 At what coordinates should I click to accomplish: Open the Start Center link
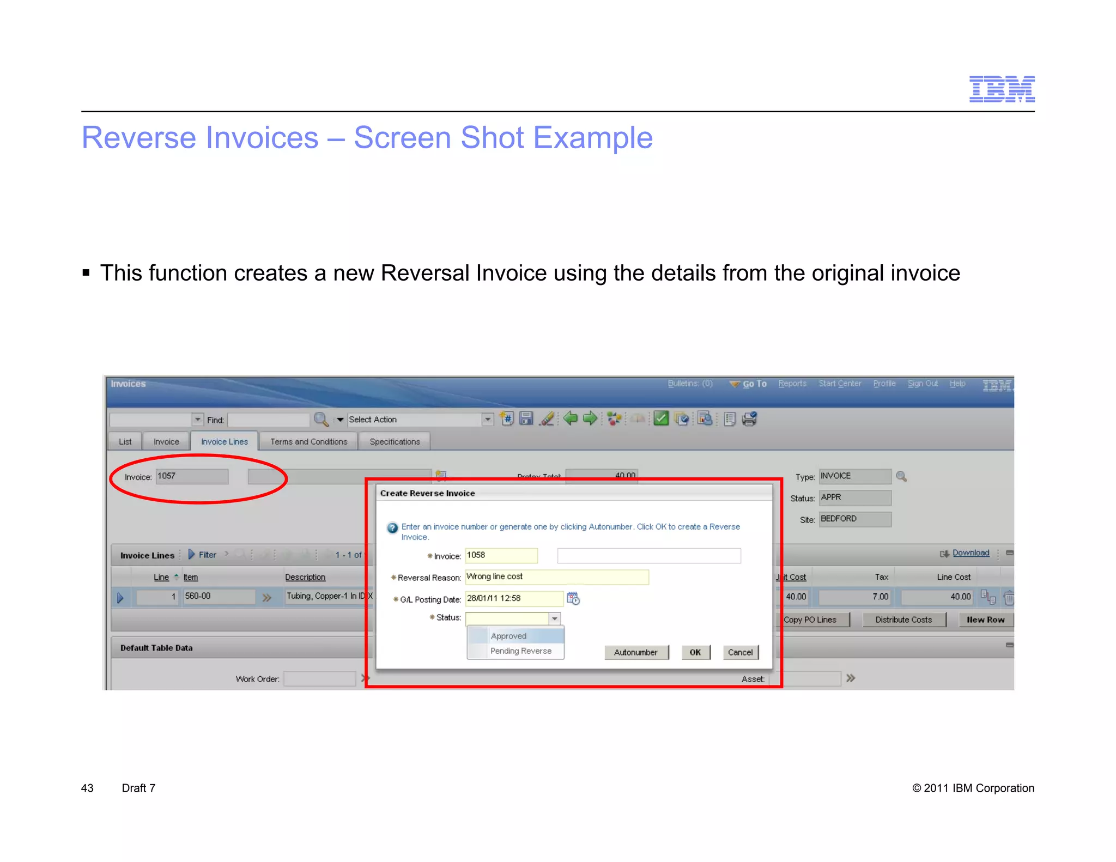(x=840, y=383)
